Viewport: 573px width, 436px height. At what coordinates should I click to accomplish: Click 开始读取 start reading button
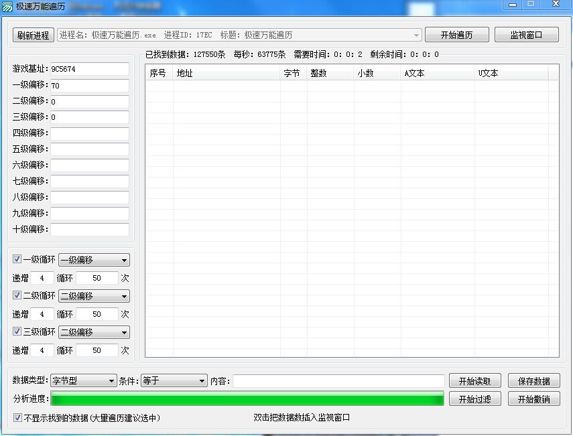point(474,381)
